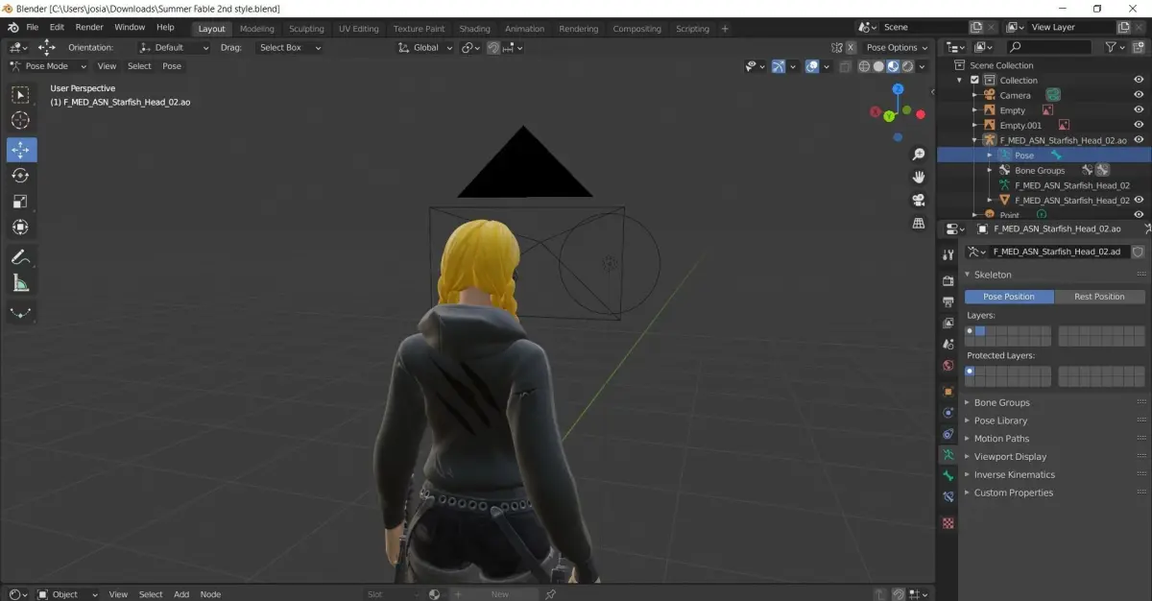Open the Tool properties tab

(948, 254)
